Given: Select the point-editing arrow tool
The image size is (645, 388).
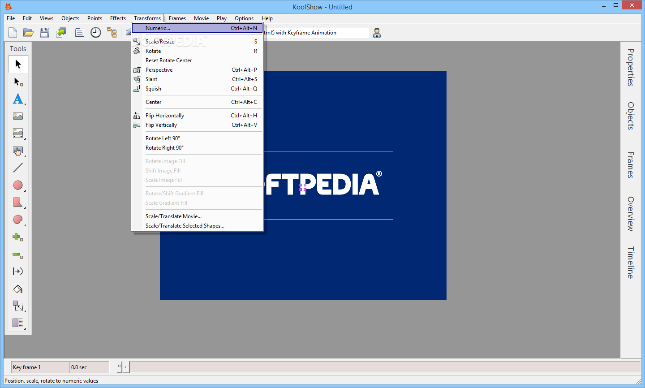Looking at the screenshot, I should (18, 82).
